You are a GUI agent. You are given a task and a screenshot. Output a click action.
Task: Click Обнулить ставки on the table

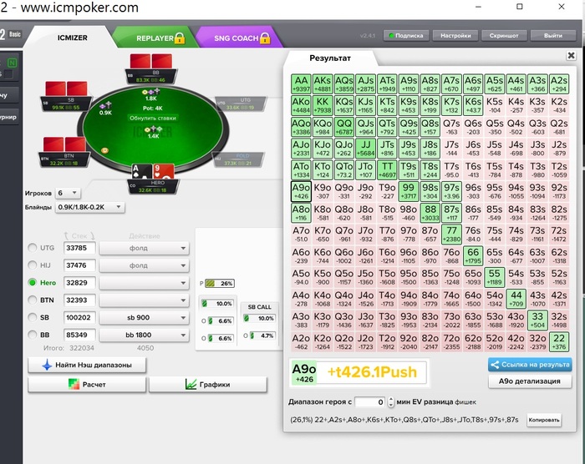pos(153,119)
